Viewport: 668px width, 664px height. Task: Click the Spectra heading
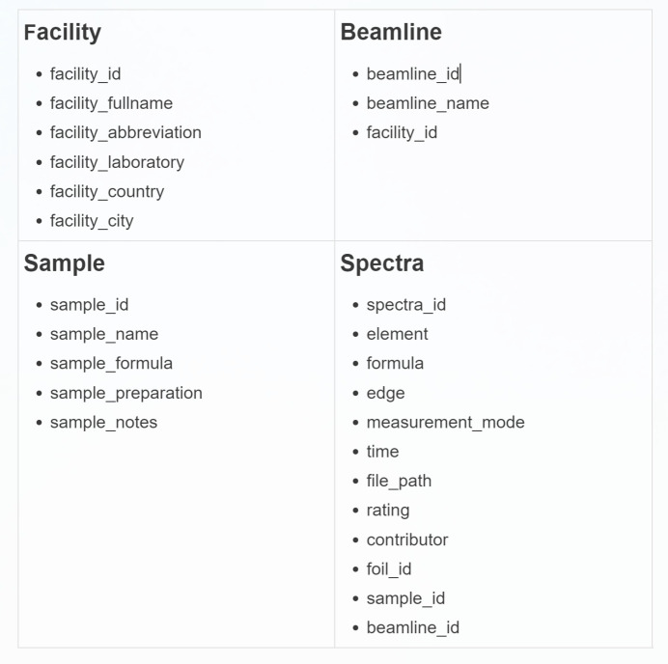coord(381,263)
